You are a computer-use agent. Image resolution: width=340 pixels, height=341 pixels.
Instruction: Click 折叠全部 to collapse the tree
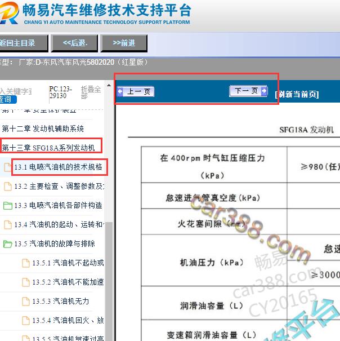(91, 92)
